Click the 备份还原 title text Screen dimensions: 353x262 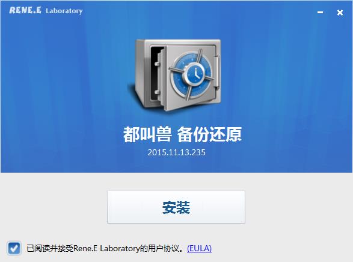tap(209, 134)
